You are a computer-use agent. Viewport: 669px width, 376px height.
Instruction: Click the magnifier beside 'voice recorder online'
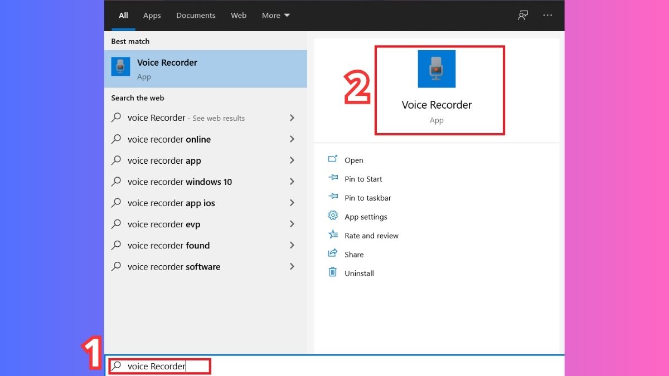[116, 139]
